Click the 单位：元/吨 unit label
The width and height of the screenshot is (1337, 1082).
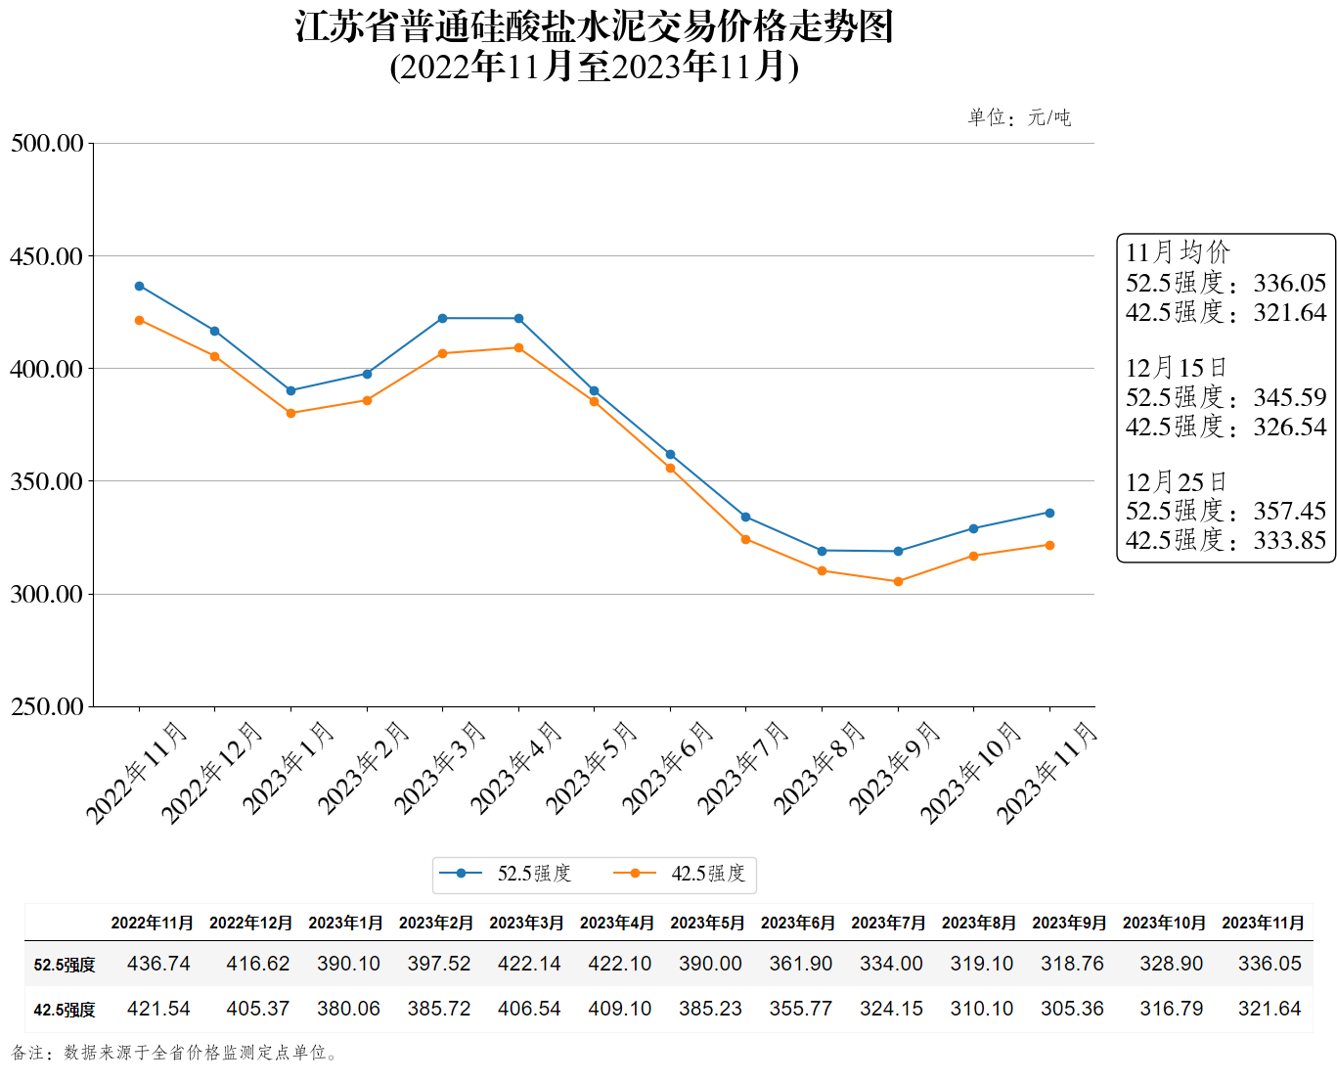(x=1019, y=118)
